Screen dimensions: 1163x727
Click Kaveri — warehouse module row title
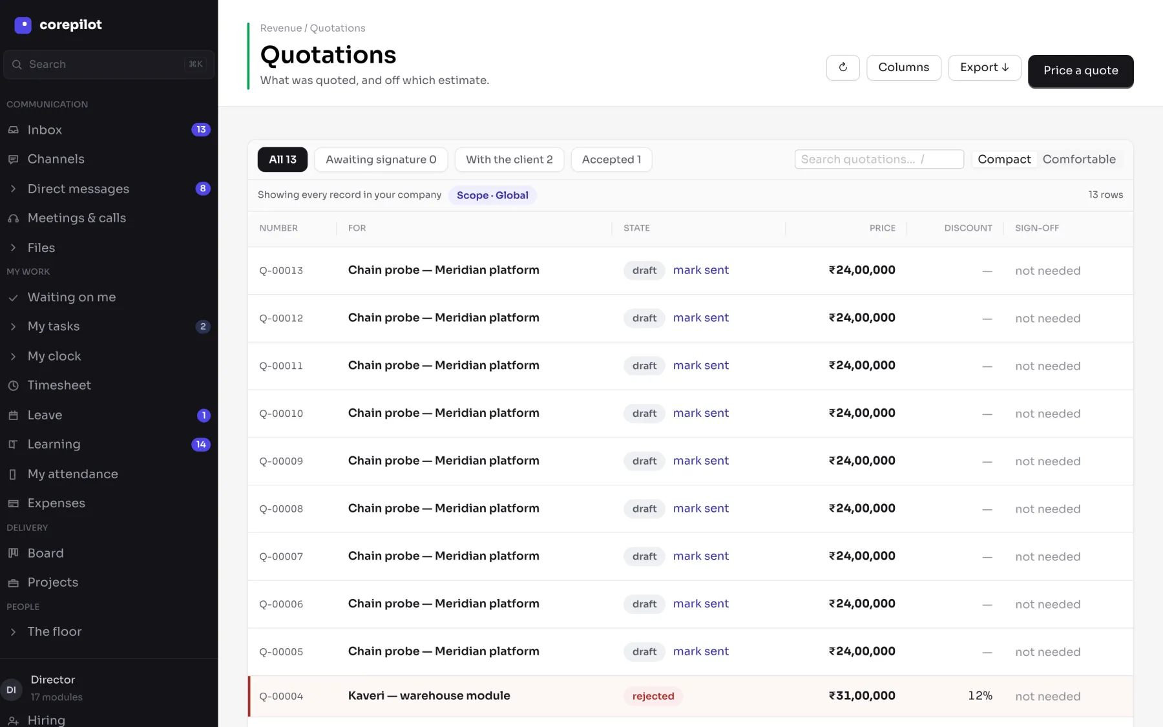tap(429, 696)
